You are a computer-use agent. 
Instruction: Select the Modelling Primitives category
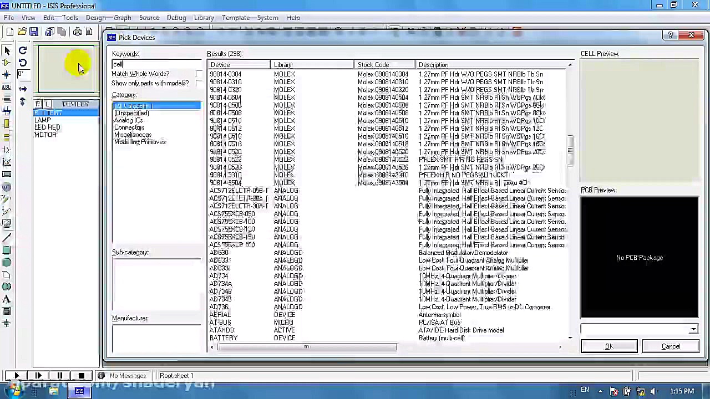(x=140, y=142)
